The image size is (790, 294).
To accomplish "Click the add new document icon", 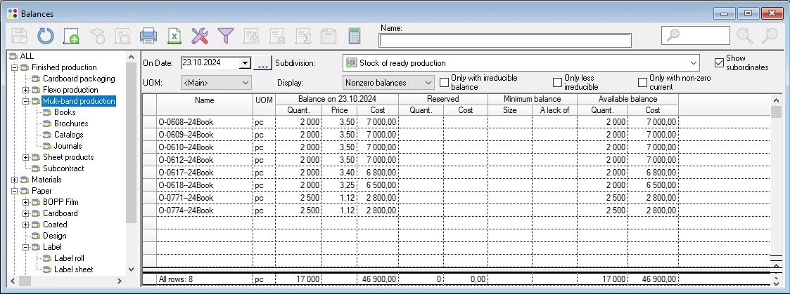I will pos(71,36).
